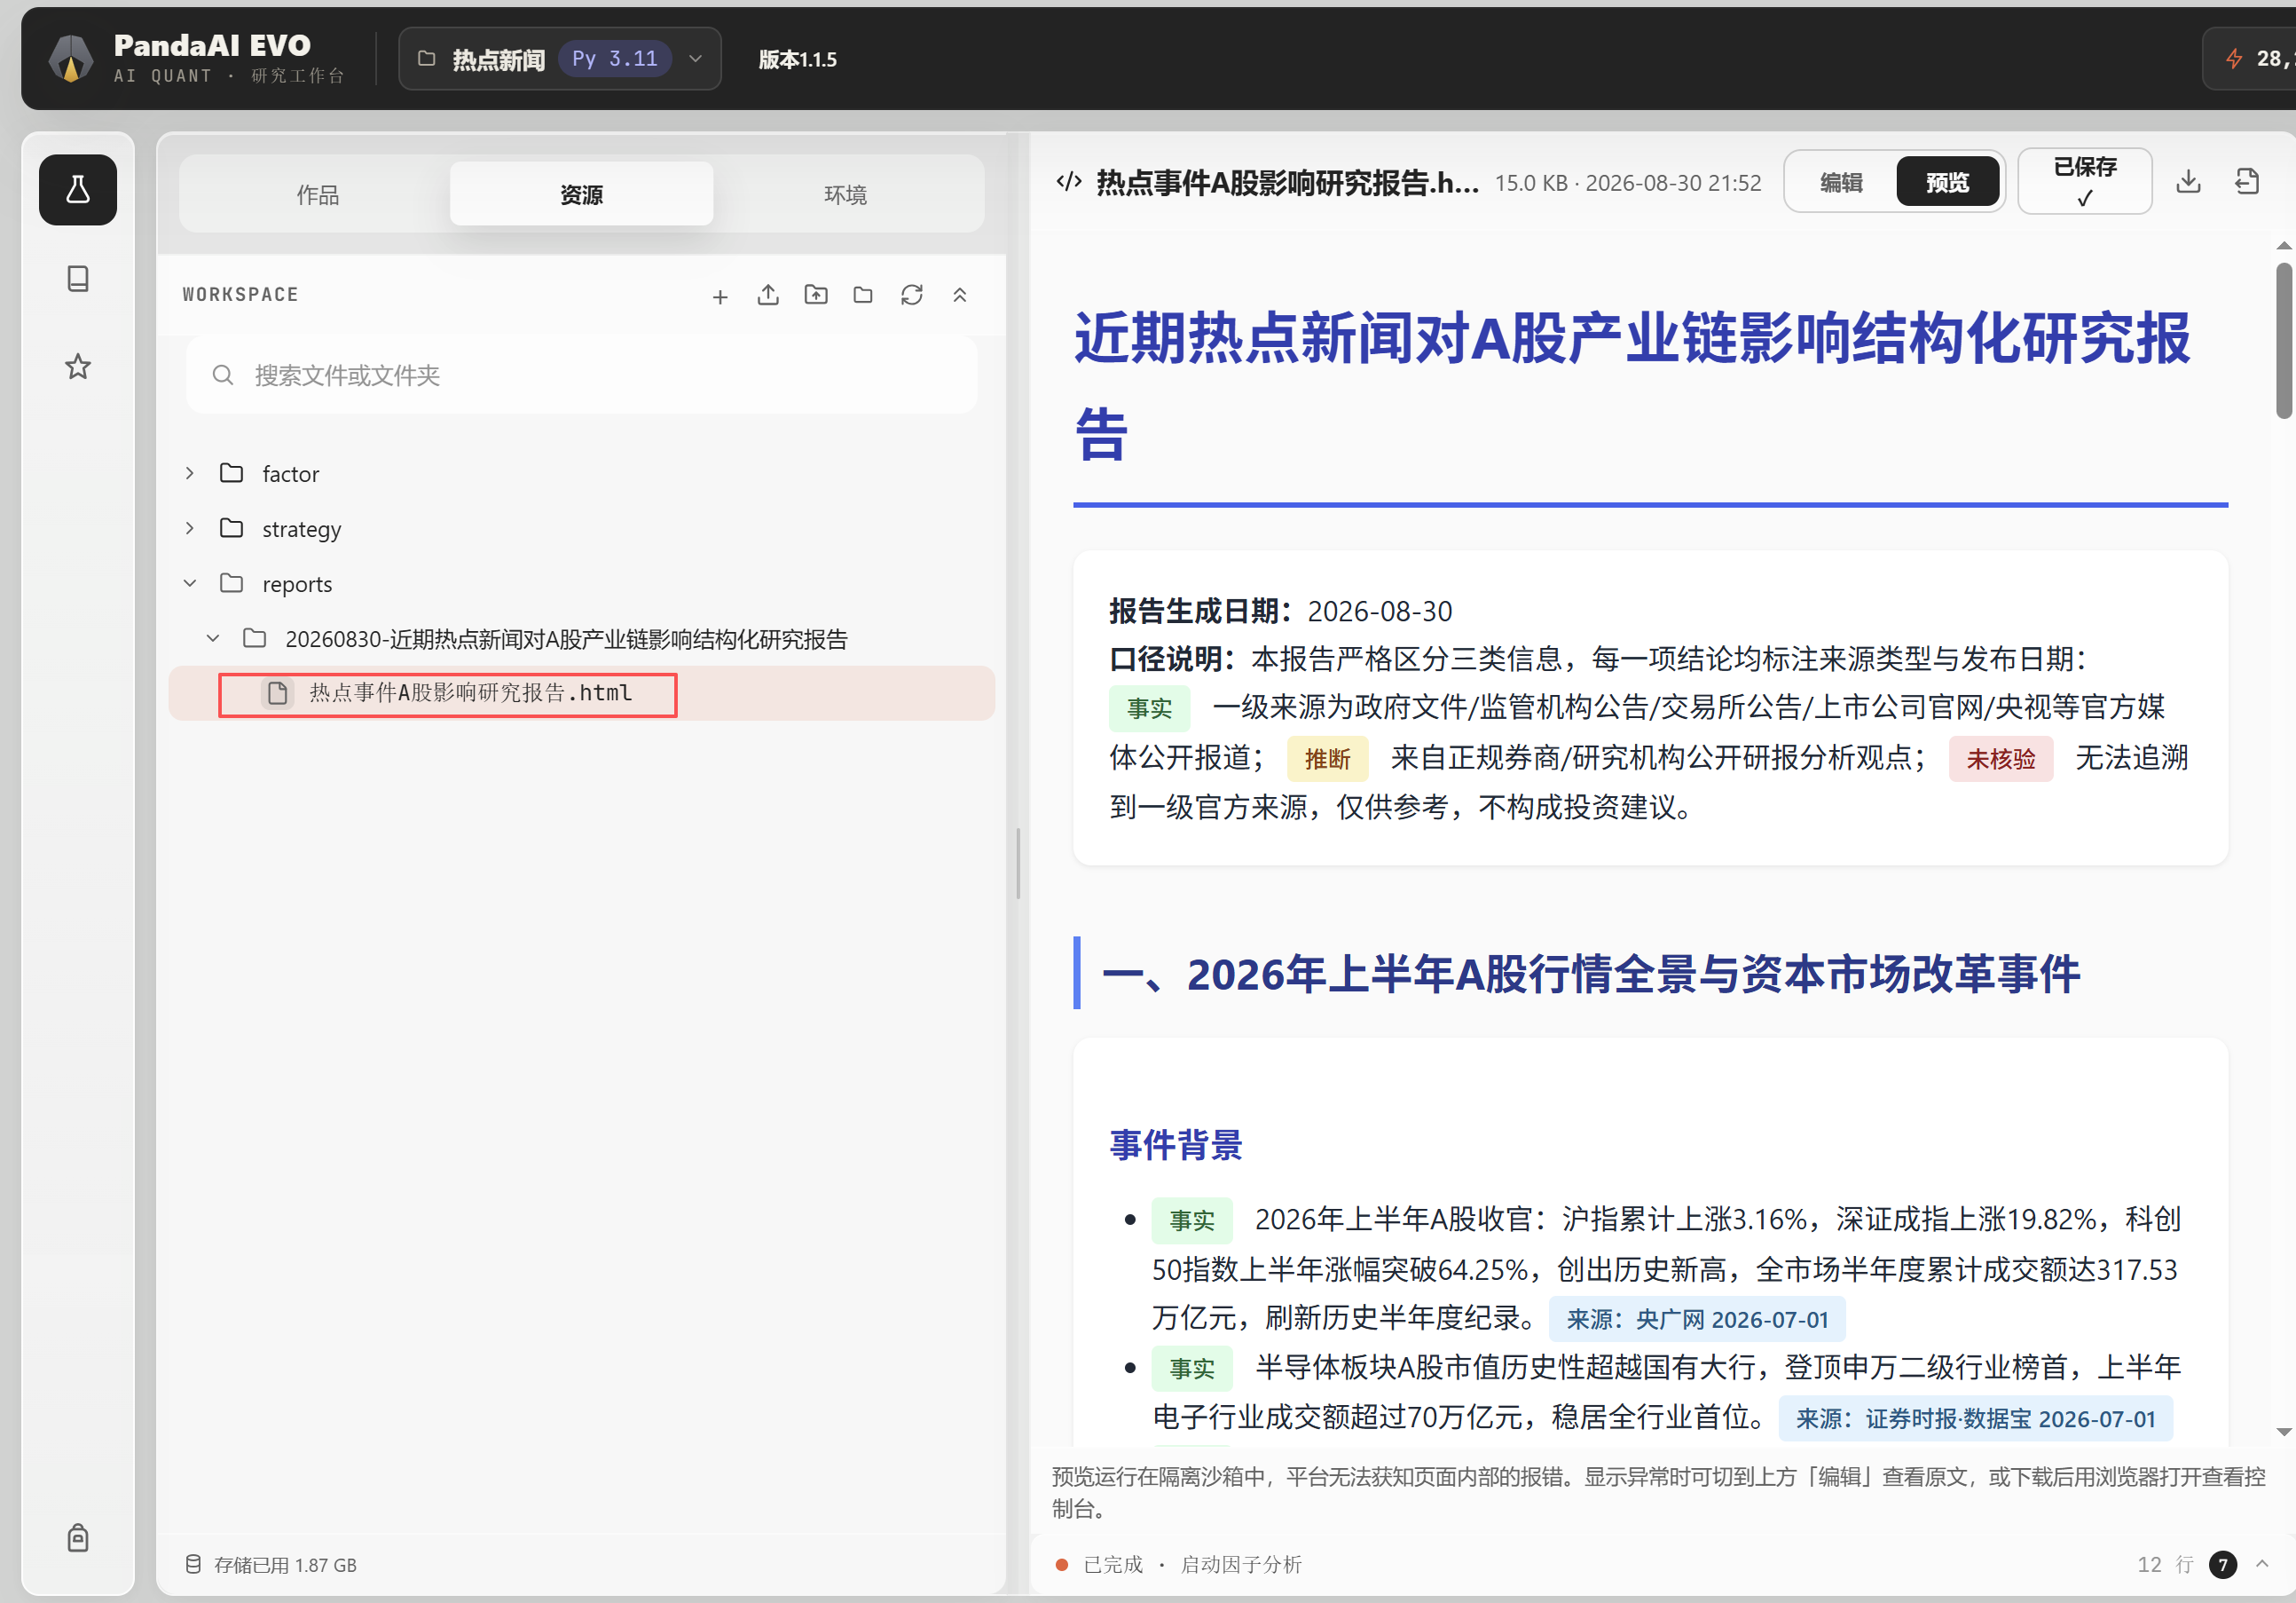Switch to 编辑 edit mode

click(x=1841, y=182)
